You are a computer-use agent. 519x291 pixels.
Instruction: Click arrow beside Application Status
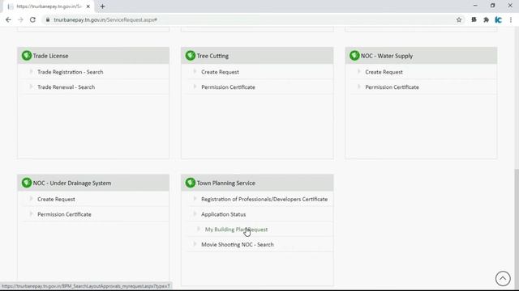coord(195,213)
